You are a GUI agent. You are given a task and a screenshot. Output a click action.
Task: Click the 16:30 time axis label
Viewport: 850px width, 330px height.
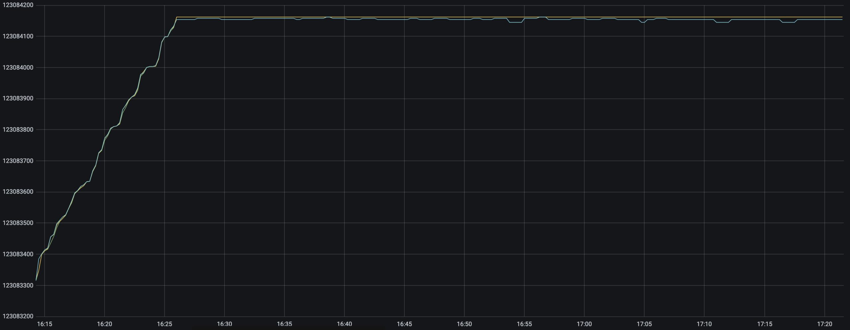[224, 324]
